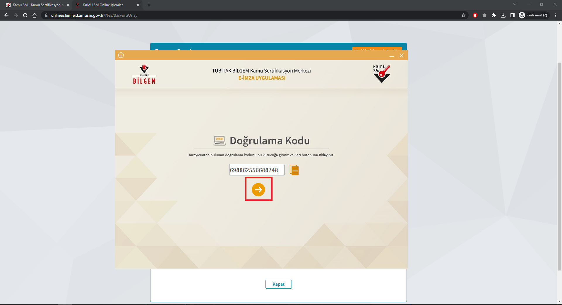Go to the browser home page
Viewport: 562px width, 305px height.
tap(35, 15)
